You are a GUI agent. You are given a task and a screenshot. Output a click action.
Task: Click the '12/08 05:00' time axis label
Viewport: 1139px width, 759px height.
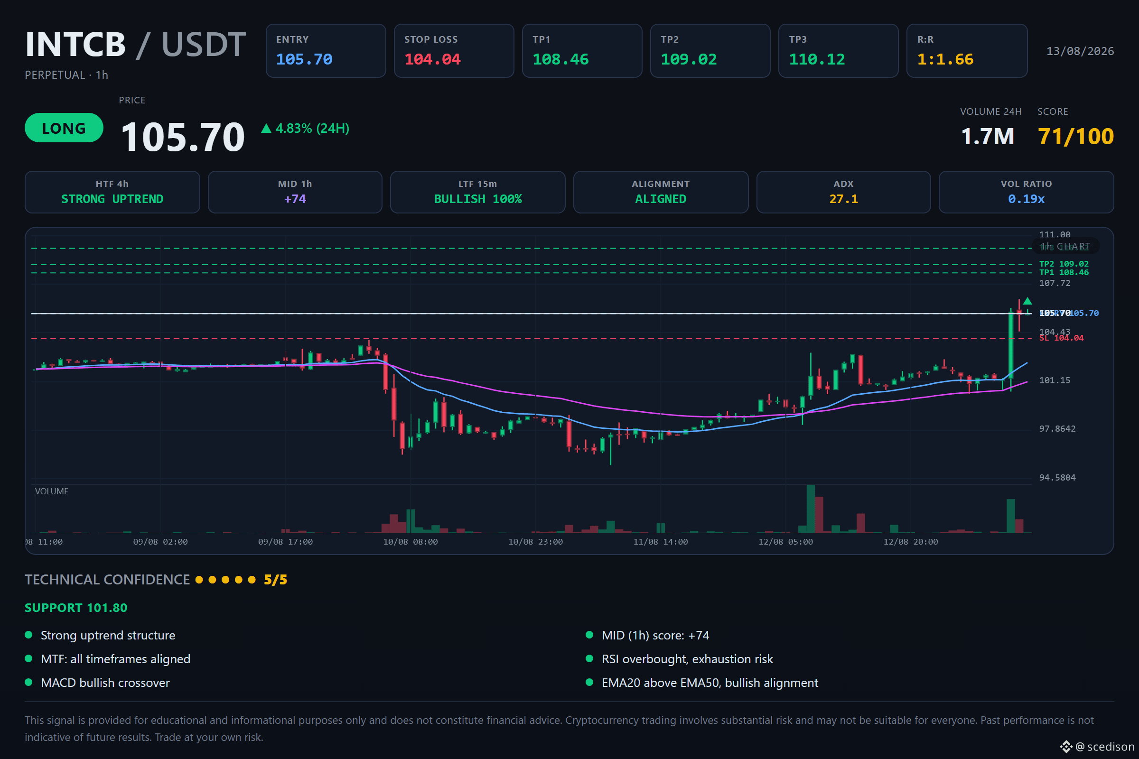pyautogui.click(x=785, y=542)
